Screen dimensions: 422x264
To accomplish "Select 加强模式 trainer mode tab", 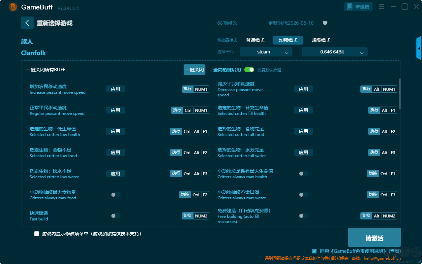I will [288, 40].
